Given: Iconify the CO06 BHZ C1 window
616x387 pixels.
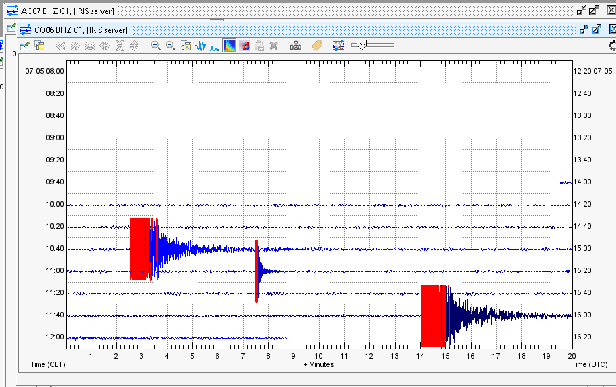Looking at the screenshot, I should 584,29.
